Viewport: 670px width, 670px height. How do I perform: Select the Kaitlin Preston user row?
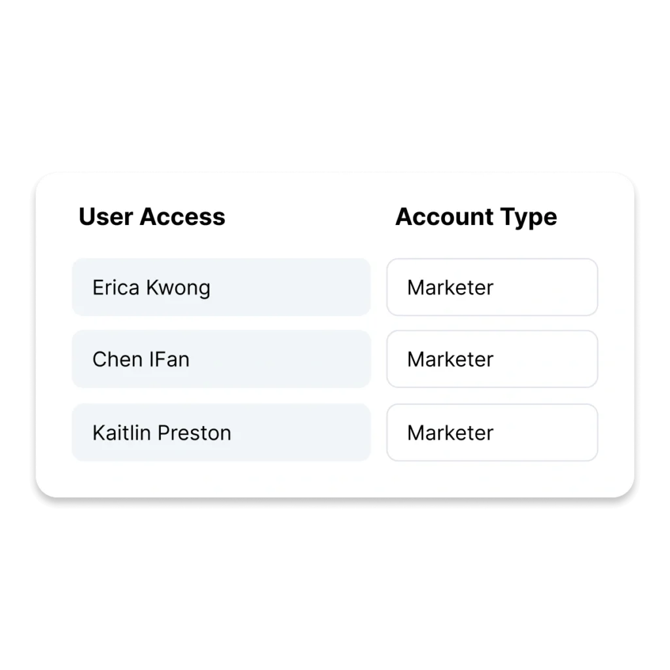pyautogui.click(x=220, y=432)
